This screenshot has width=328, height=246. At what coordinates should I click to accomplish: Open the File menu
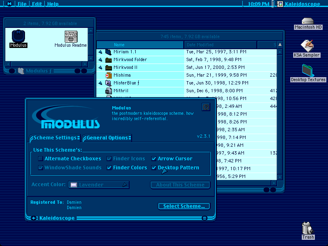pos(22,4)
